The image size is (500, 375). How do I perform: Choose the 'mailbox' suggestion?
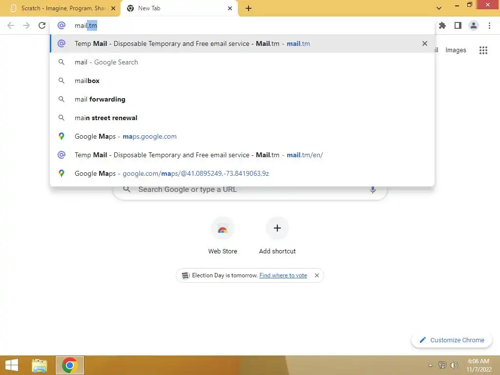click(x=242, y=81)
